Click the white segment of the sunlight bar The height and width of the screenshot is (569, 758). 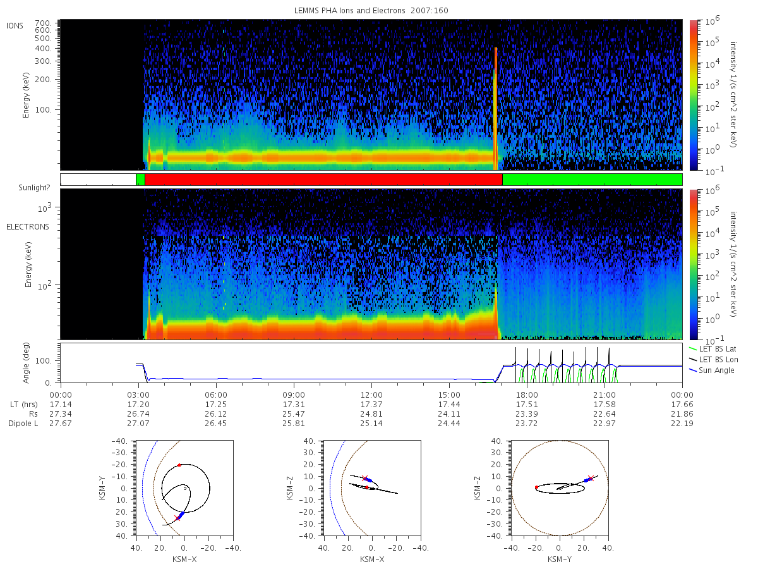pos(98,180)
